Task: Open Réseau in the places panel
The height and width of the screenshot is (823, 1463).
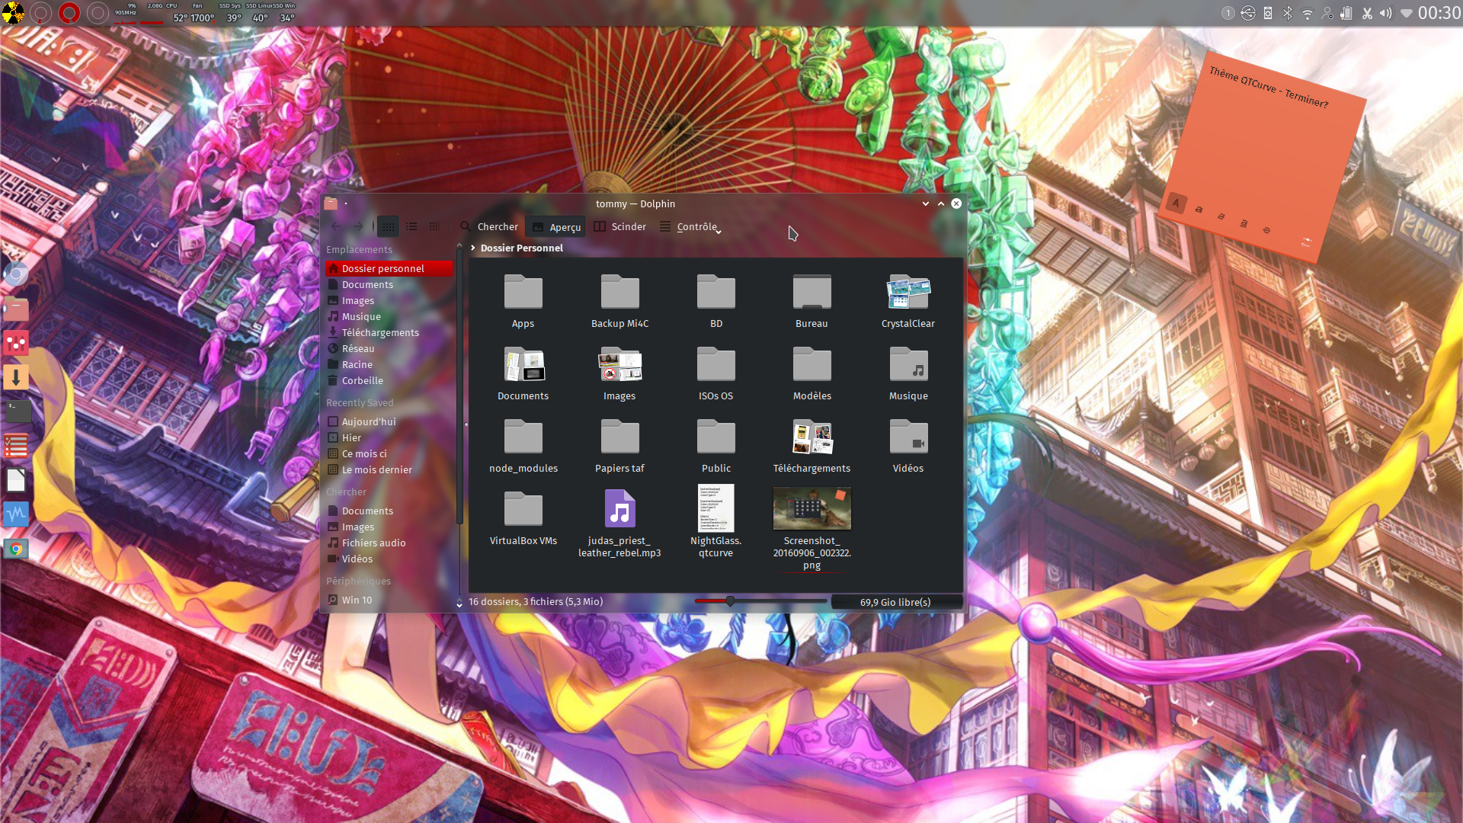Action: point(389,348)
